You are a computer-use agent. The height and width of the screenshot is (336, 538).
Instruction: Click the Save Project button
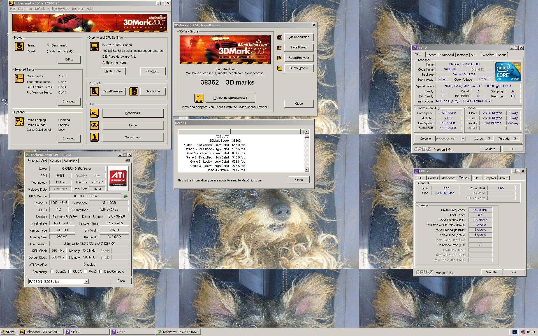(299, 48)
